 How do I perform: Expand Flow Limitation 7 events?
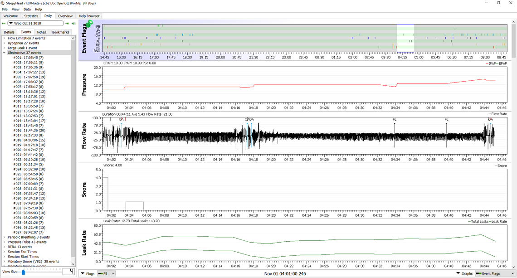[4, 38]
